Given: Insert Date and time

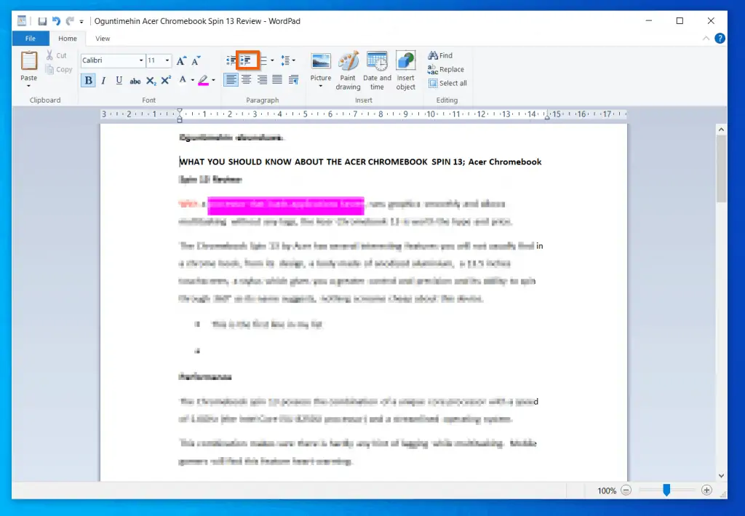Looking at the screenshot, I should coord(377,71).
